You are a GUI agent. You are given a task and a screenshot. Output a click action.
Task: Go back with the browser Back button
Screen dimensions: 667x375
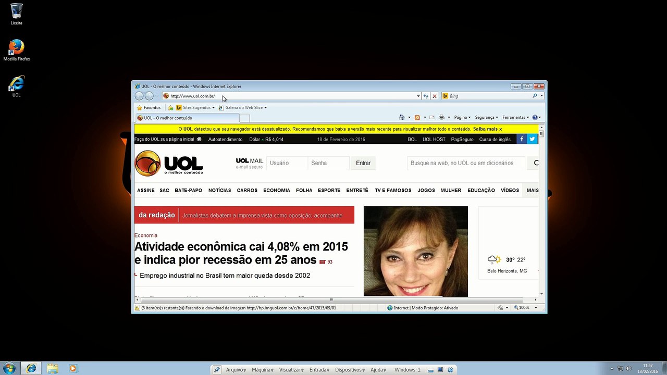click(x=139, y=96)
